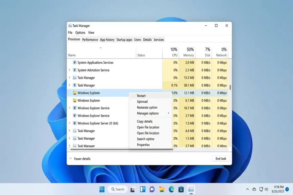Open the Windows Start menu
This screenshot has height=195, width=293.
point(102,189)
